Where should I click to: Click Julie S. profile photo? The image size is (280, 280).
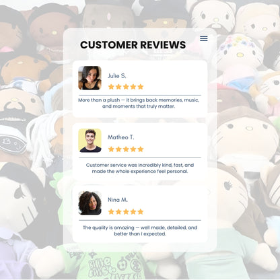(x=90, y=78)
